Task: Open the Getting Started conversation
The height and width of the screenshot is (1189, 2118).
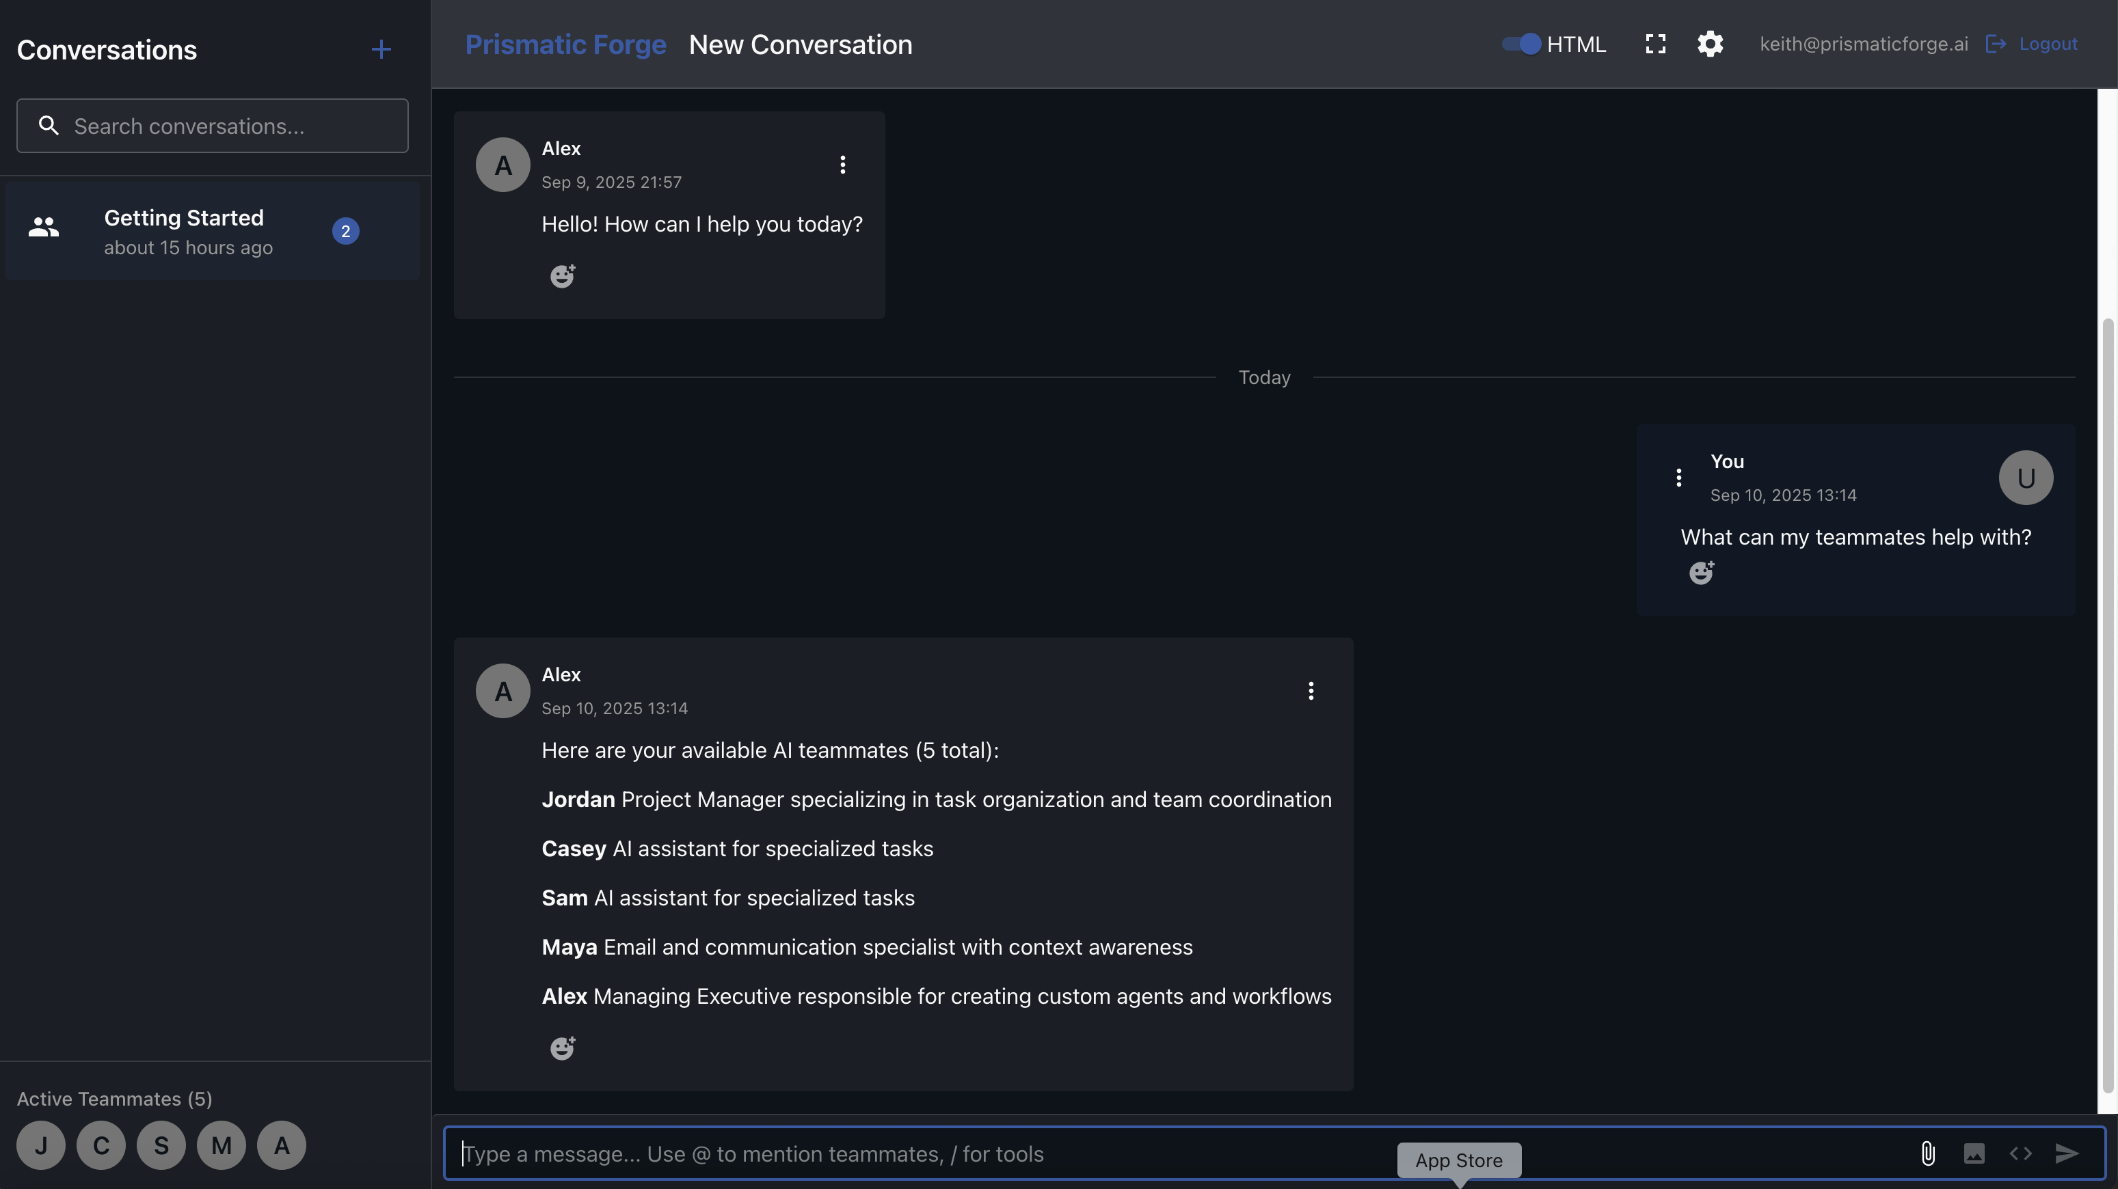Action: point(211,230)
